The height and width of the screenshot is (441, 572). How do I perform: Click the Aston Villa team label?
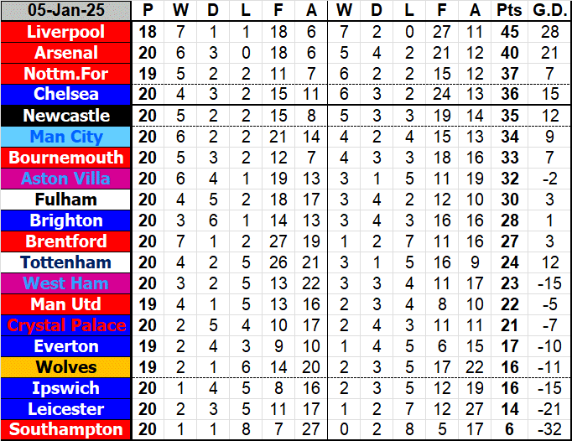(x=66, y=179)
